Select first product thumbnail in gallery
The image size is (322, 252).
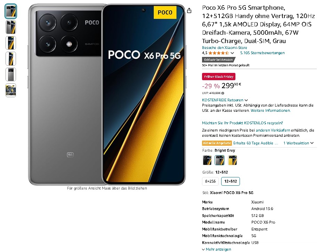pos(11,11)
